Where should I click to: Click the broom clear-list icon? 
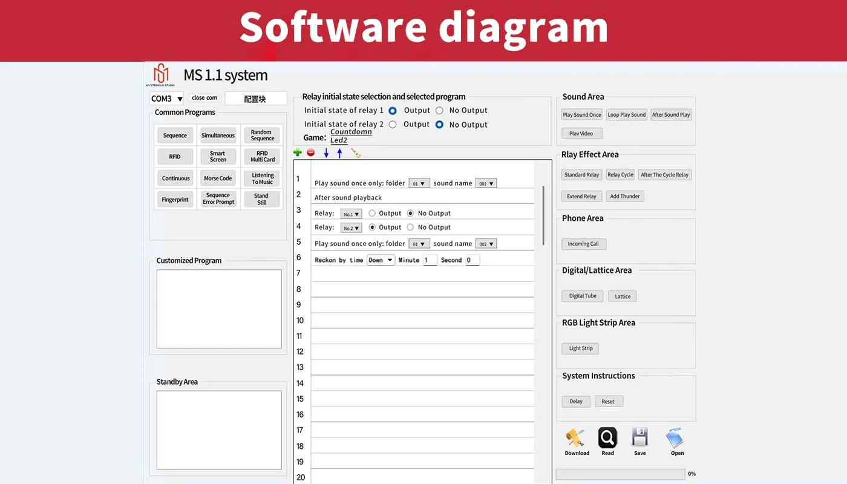click(356, 153)
